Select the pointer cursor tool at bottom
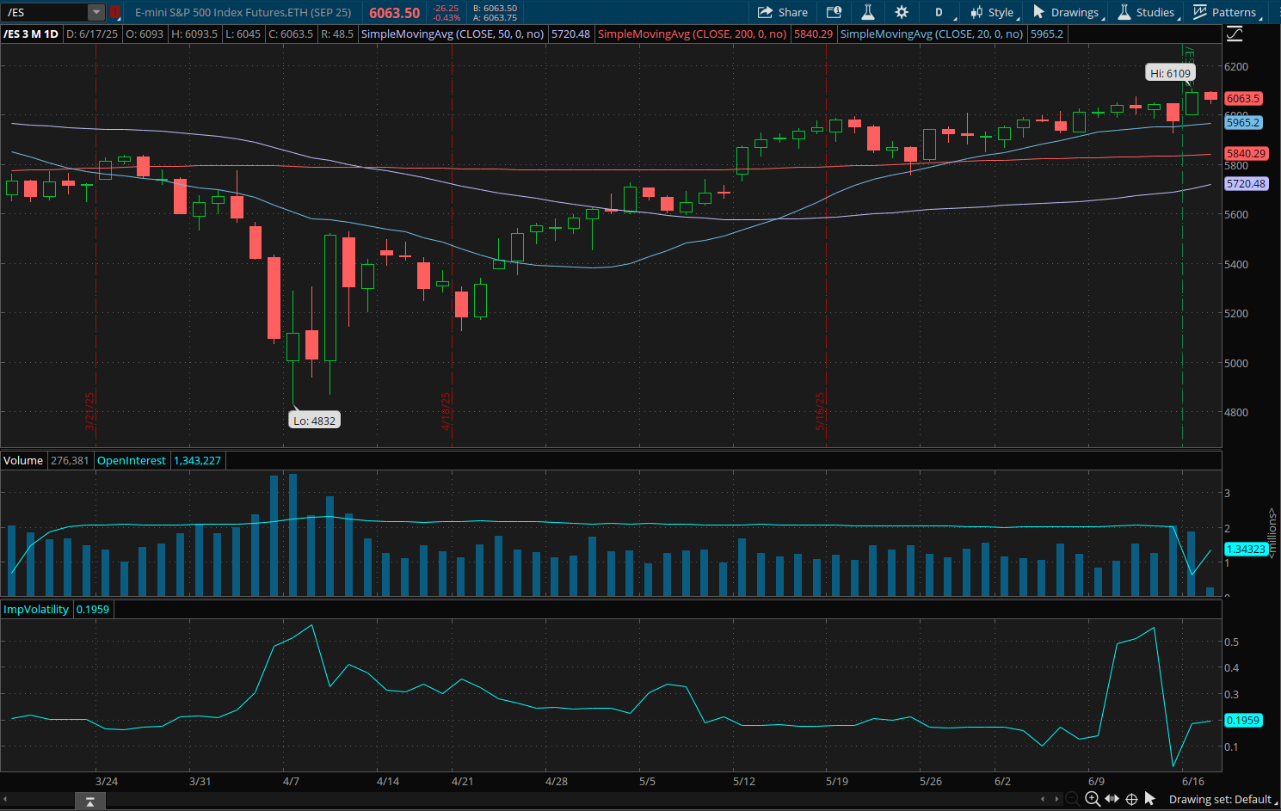This screenshot has width=1281, height=811. [1150, 799]
